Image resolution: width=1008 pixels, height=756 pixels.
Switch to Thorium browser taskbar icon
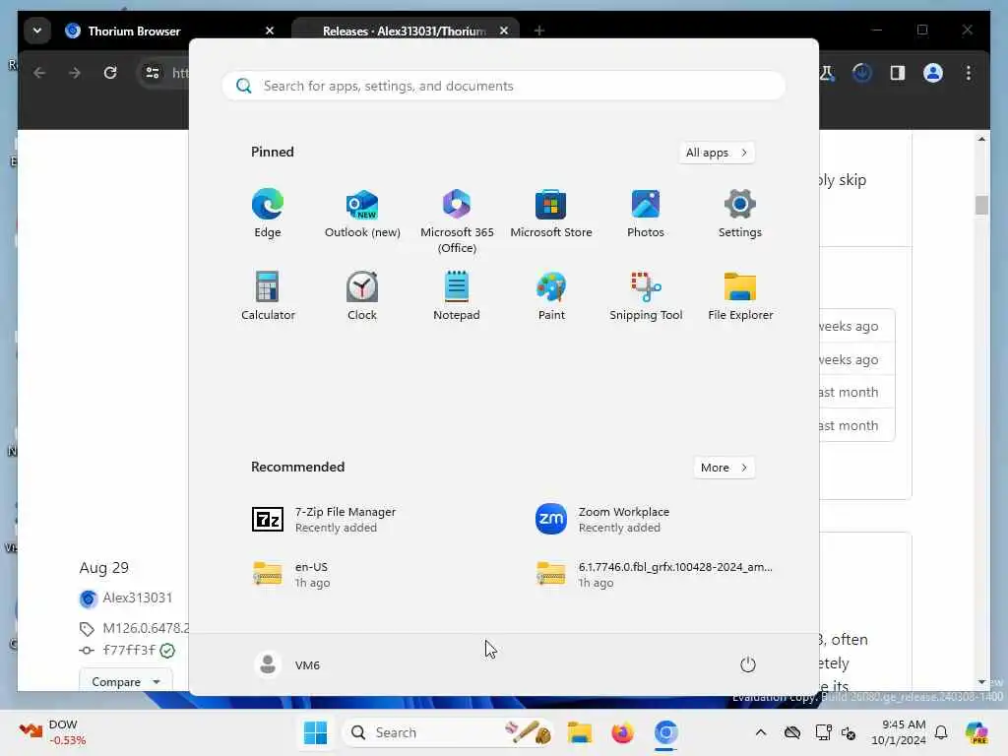(665, 732)
